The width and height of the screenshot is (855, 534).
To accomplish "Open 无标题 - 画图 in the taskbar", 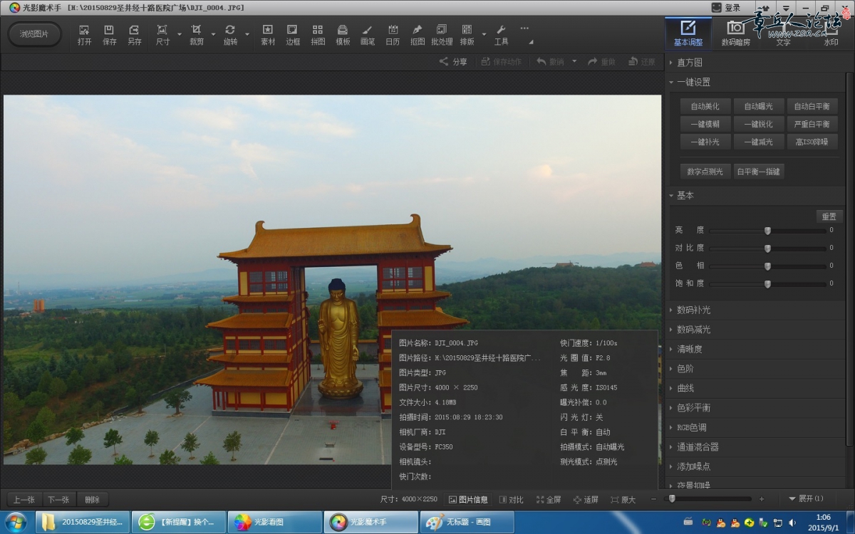I will (x=467, y=522).
